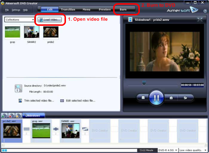Click the rename slideshow icon
This screenshot has width=209, height=153.
(x=19, y=116)
